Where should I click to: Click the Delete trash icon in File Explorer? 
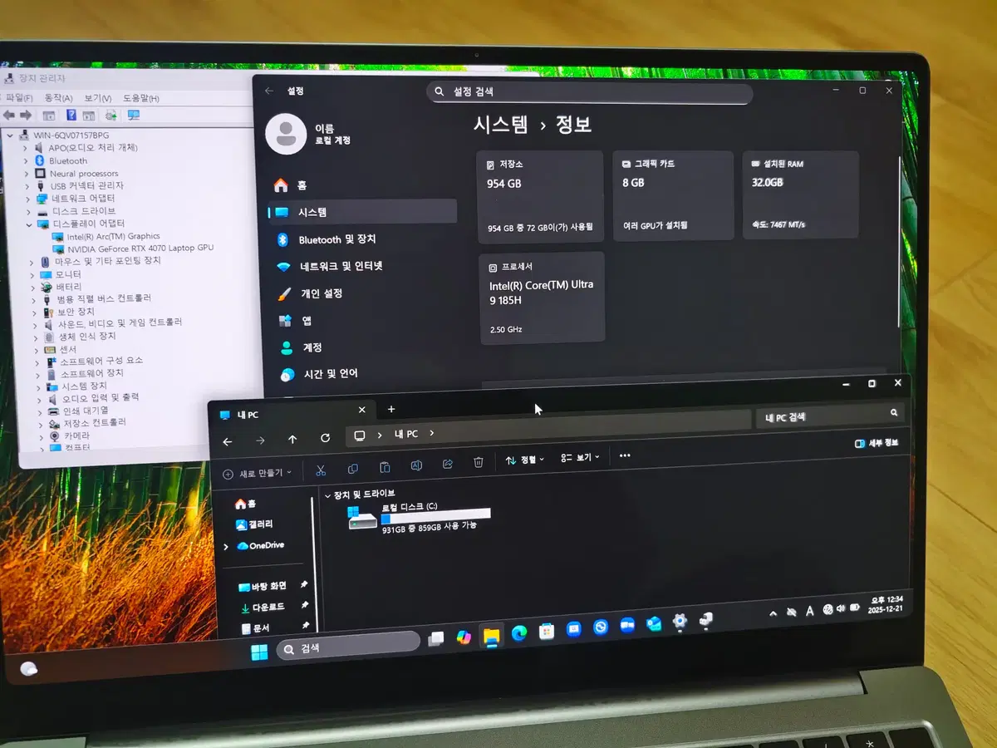[479, 462]
